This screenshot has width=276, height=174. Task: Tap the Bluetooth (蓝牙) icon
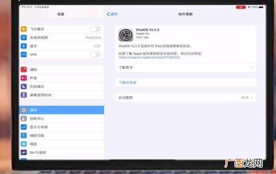(x=24, y=46)
